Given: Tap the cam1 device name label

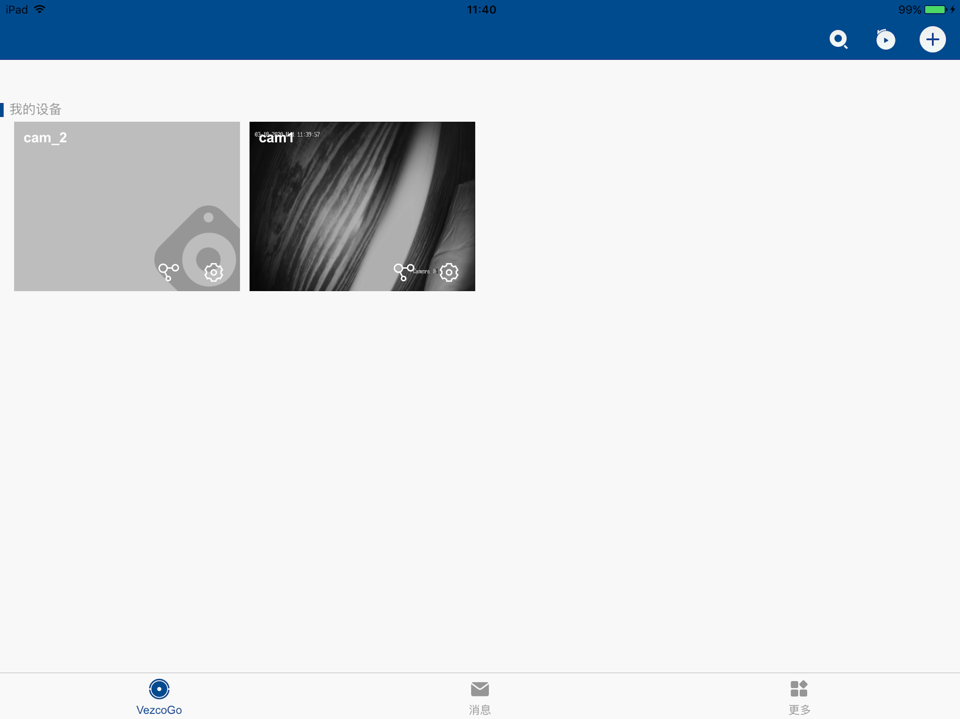Looking at the screenshot, I should (x=276, y=138).
